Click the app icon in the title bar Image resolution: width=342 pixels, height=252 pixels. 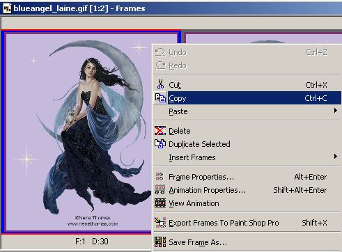6,8
